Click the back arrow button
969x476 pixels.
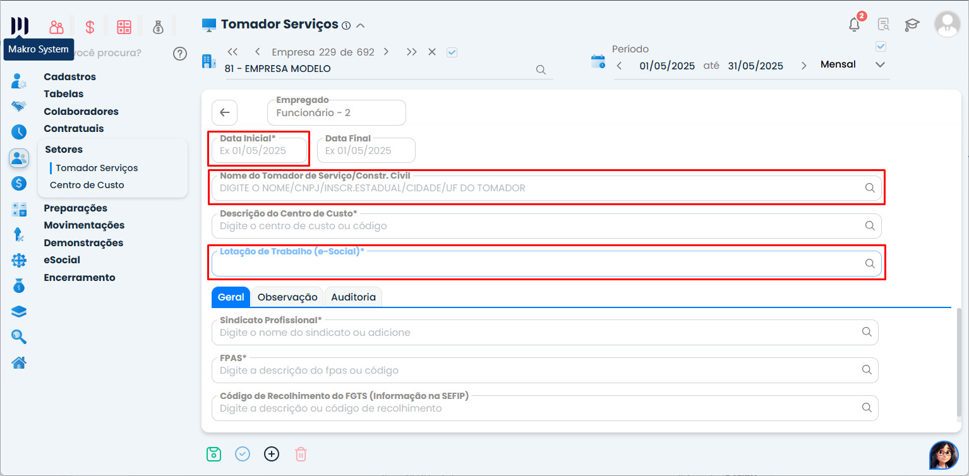224,112
